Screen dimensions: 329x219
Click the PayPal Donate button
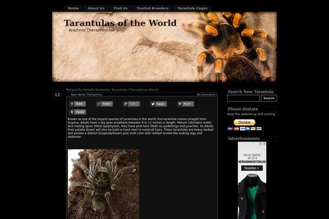click(x=245, y=122)
